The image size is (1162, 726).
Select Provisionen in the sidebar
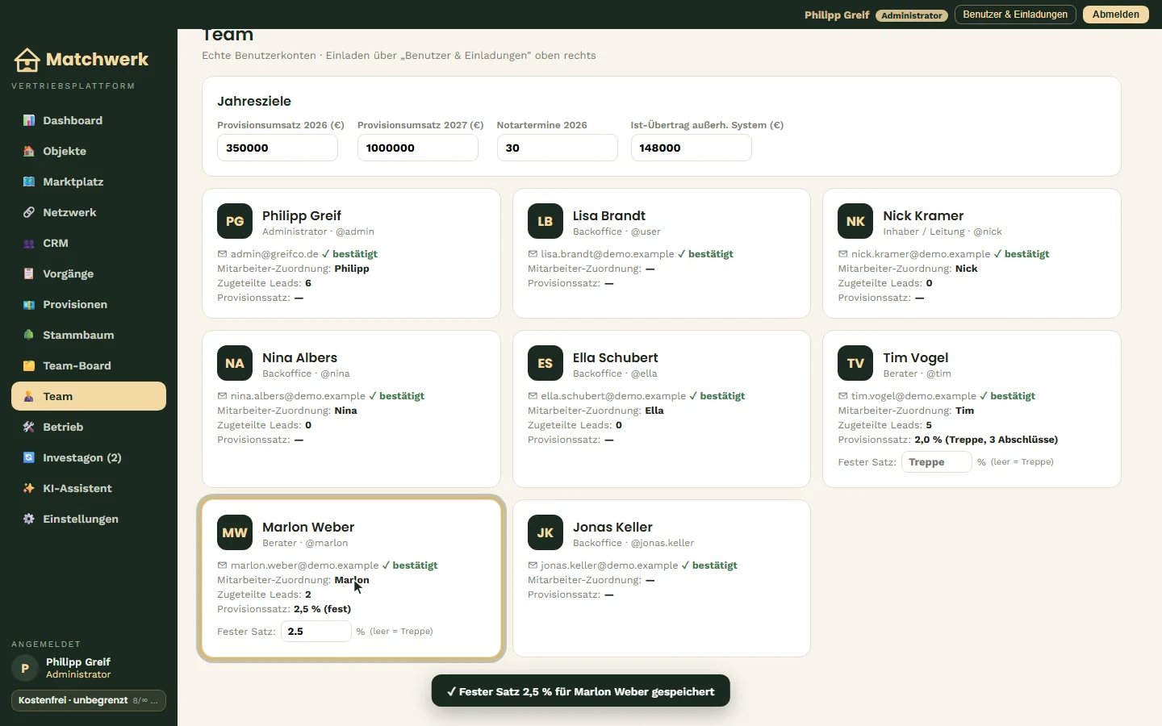89,304
